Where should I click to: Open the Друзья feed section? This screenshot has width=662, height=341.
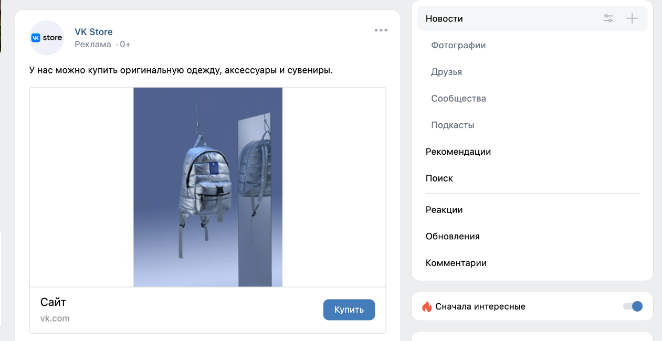446,72
